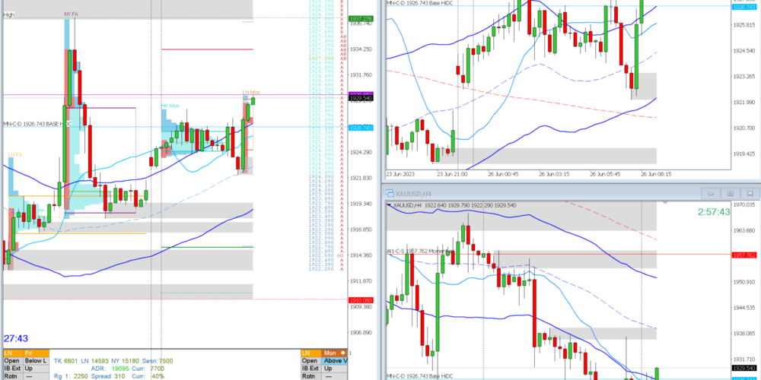Image resolution: width=761 pixels, height=380 pixels.
Task: Close the XAUUSD,H4 chart window
Action: [750, 193]
